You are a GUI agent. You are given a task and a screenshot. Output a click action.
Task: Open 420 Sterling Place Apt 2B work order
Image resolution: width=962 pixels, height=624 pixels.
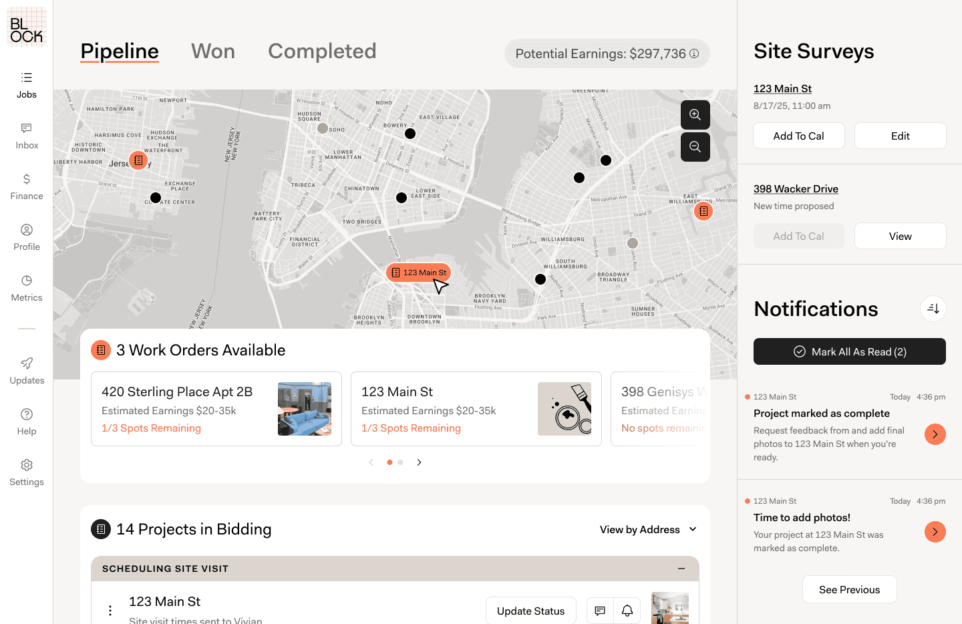tap(216, 409)
